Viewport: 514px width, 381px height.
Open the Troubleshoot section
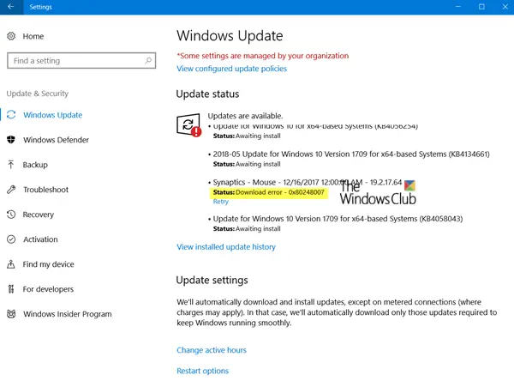(46, 190)
